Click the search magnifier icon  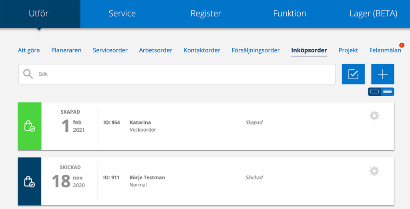click(x=28, y=74)
